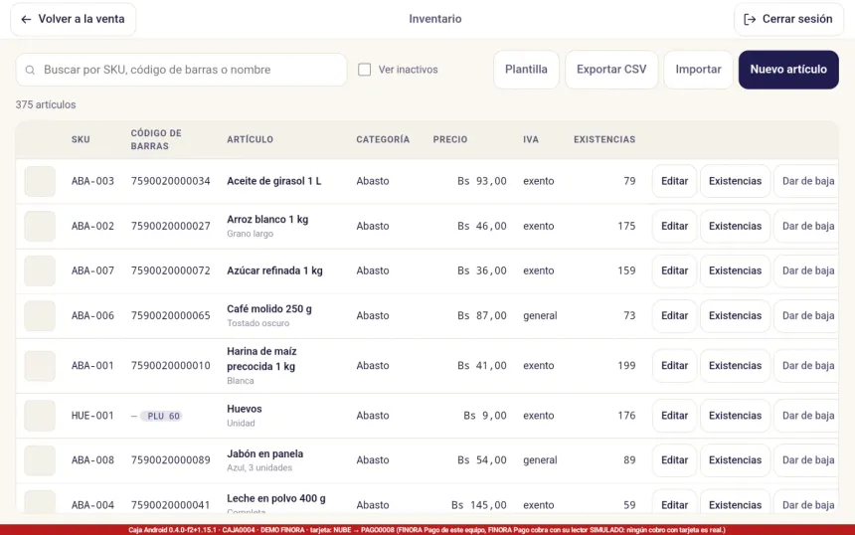Click the 375 artículos count
This screenshot has width=855, height=535.
tap(46, 104)
